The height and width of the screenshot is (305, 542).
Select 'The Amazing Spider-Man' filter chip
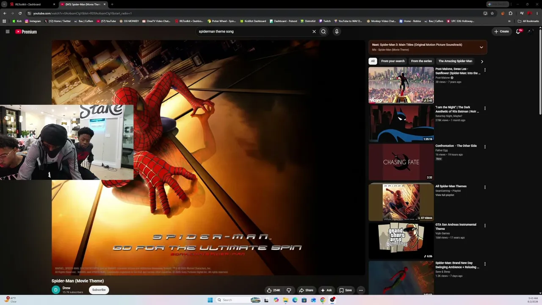click(455, 61)
